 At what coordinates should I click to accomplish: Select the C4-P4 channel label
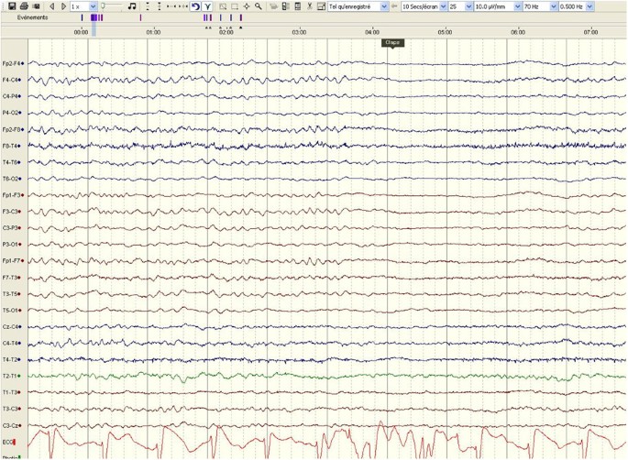12,96
